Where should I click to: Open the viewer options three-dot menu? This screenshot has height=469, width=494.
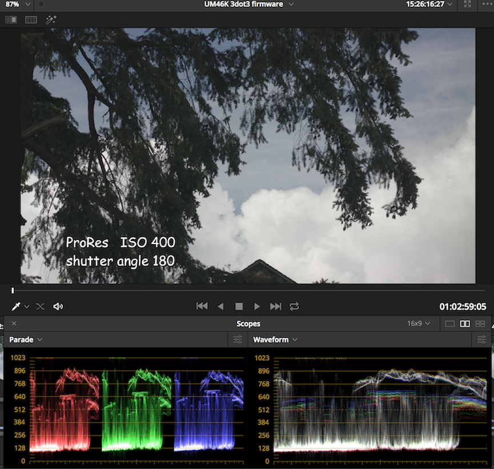click(x=487, y=4)
